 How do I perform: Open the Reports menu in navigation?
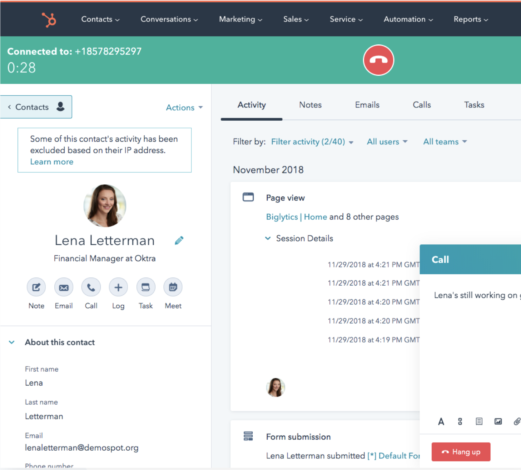(470, 19)
